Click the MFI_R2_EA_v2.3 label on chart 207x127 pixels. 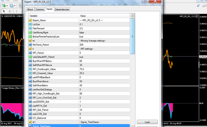coord(187,16)
